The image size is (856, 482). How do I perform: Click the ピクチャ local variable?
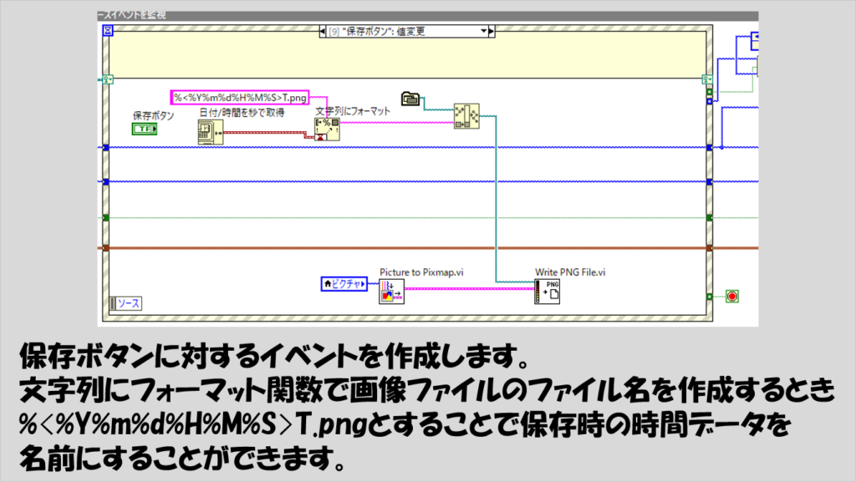344,284
